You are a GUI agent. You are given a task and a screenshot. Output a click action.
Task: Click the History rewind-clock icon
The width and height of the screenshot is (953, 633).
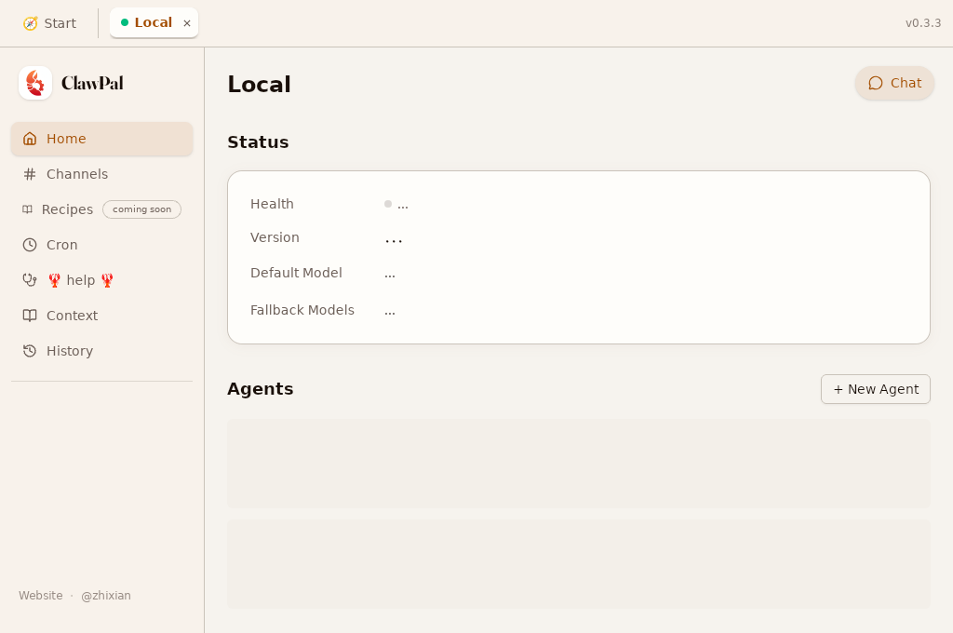coord(30,351)
